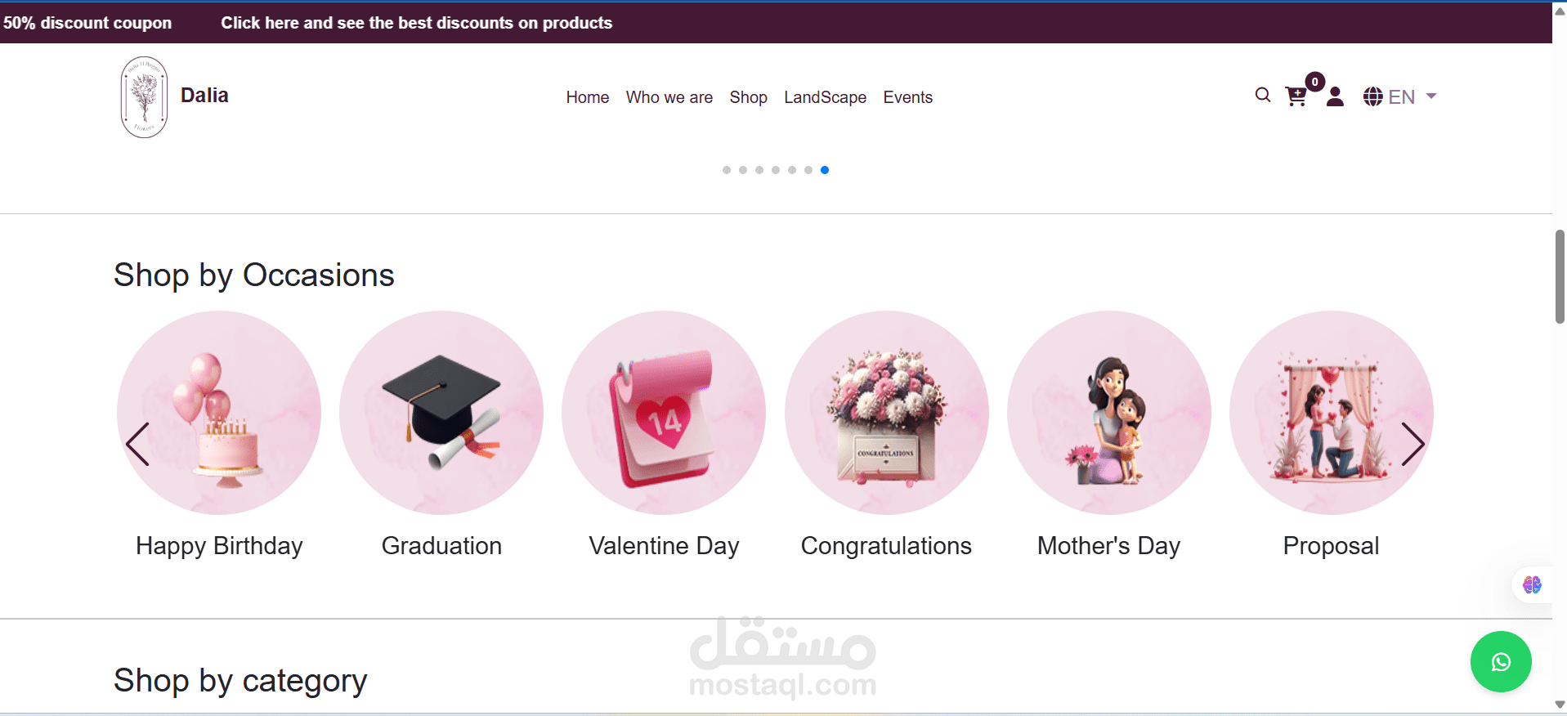
Task: Select the active blue carousel dot
Action: click(825, 170)
